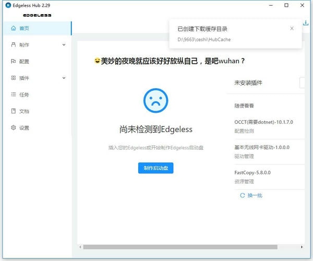The image size is (313, 261).
Task: Click the scrollbar right arrow
Action: (x=302, y=247)
